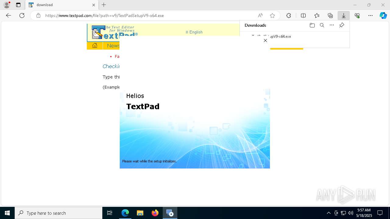Image resolution: width=390 pixels, height=219 pixels.
Task: Select the TextPadSetupV9-x64.exe download entry
Action: (294, 40)
